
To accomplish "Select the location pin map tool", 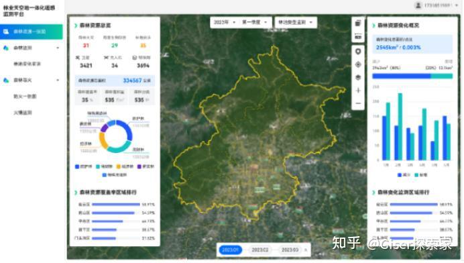I will pos(358,52).
